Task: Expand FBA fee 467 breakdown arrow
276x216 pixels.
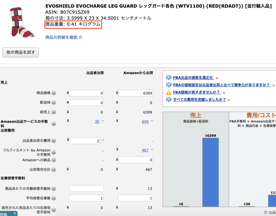Action: (x=152, y=150)
